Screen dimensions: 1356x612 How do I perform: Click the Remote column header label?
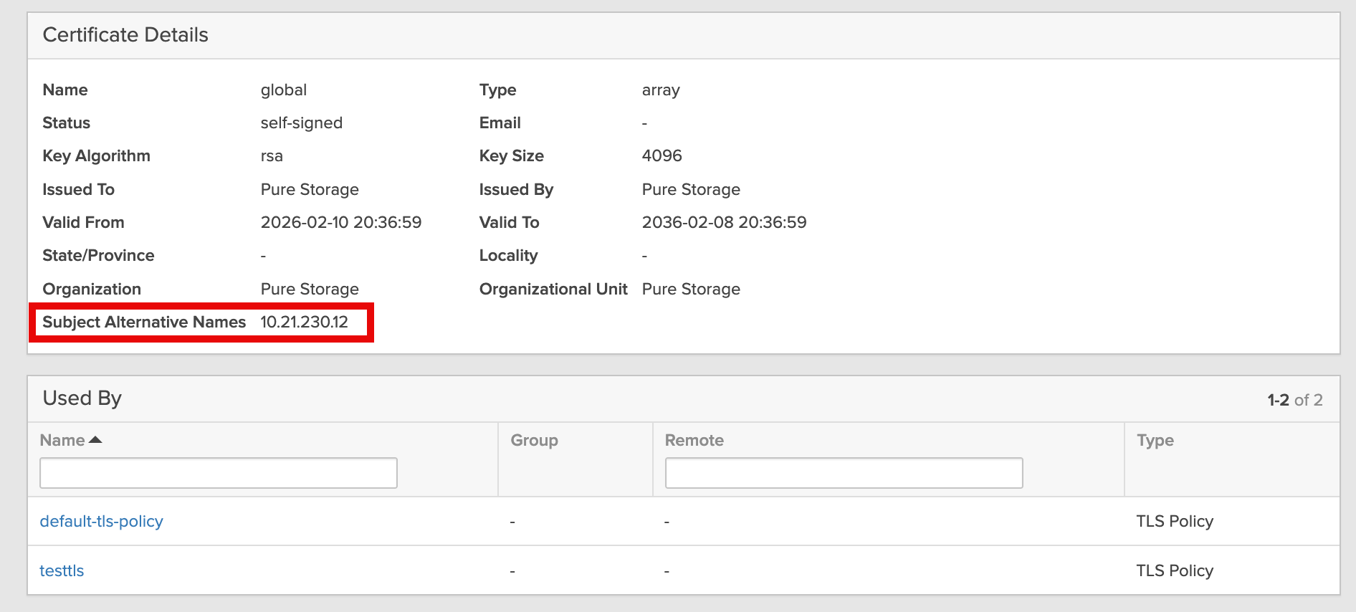click(x=694, y=440)
